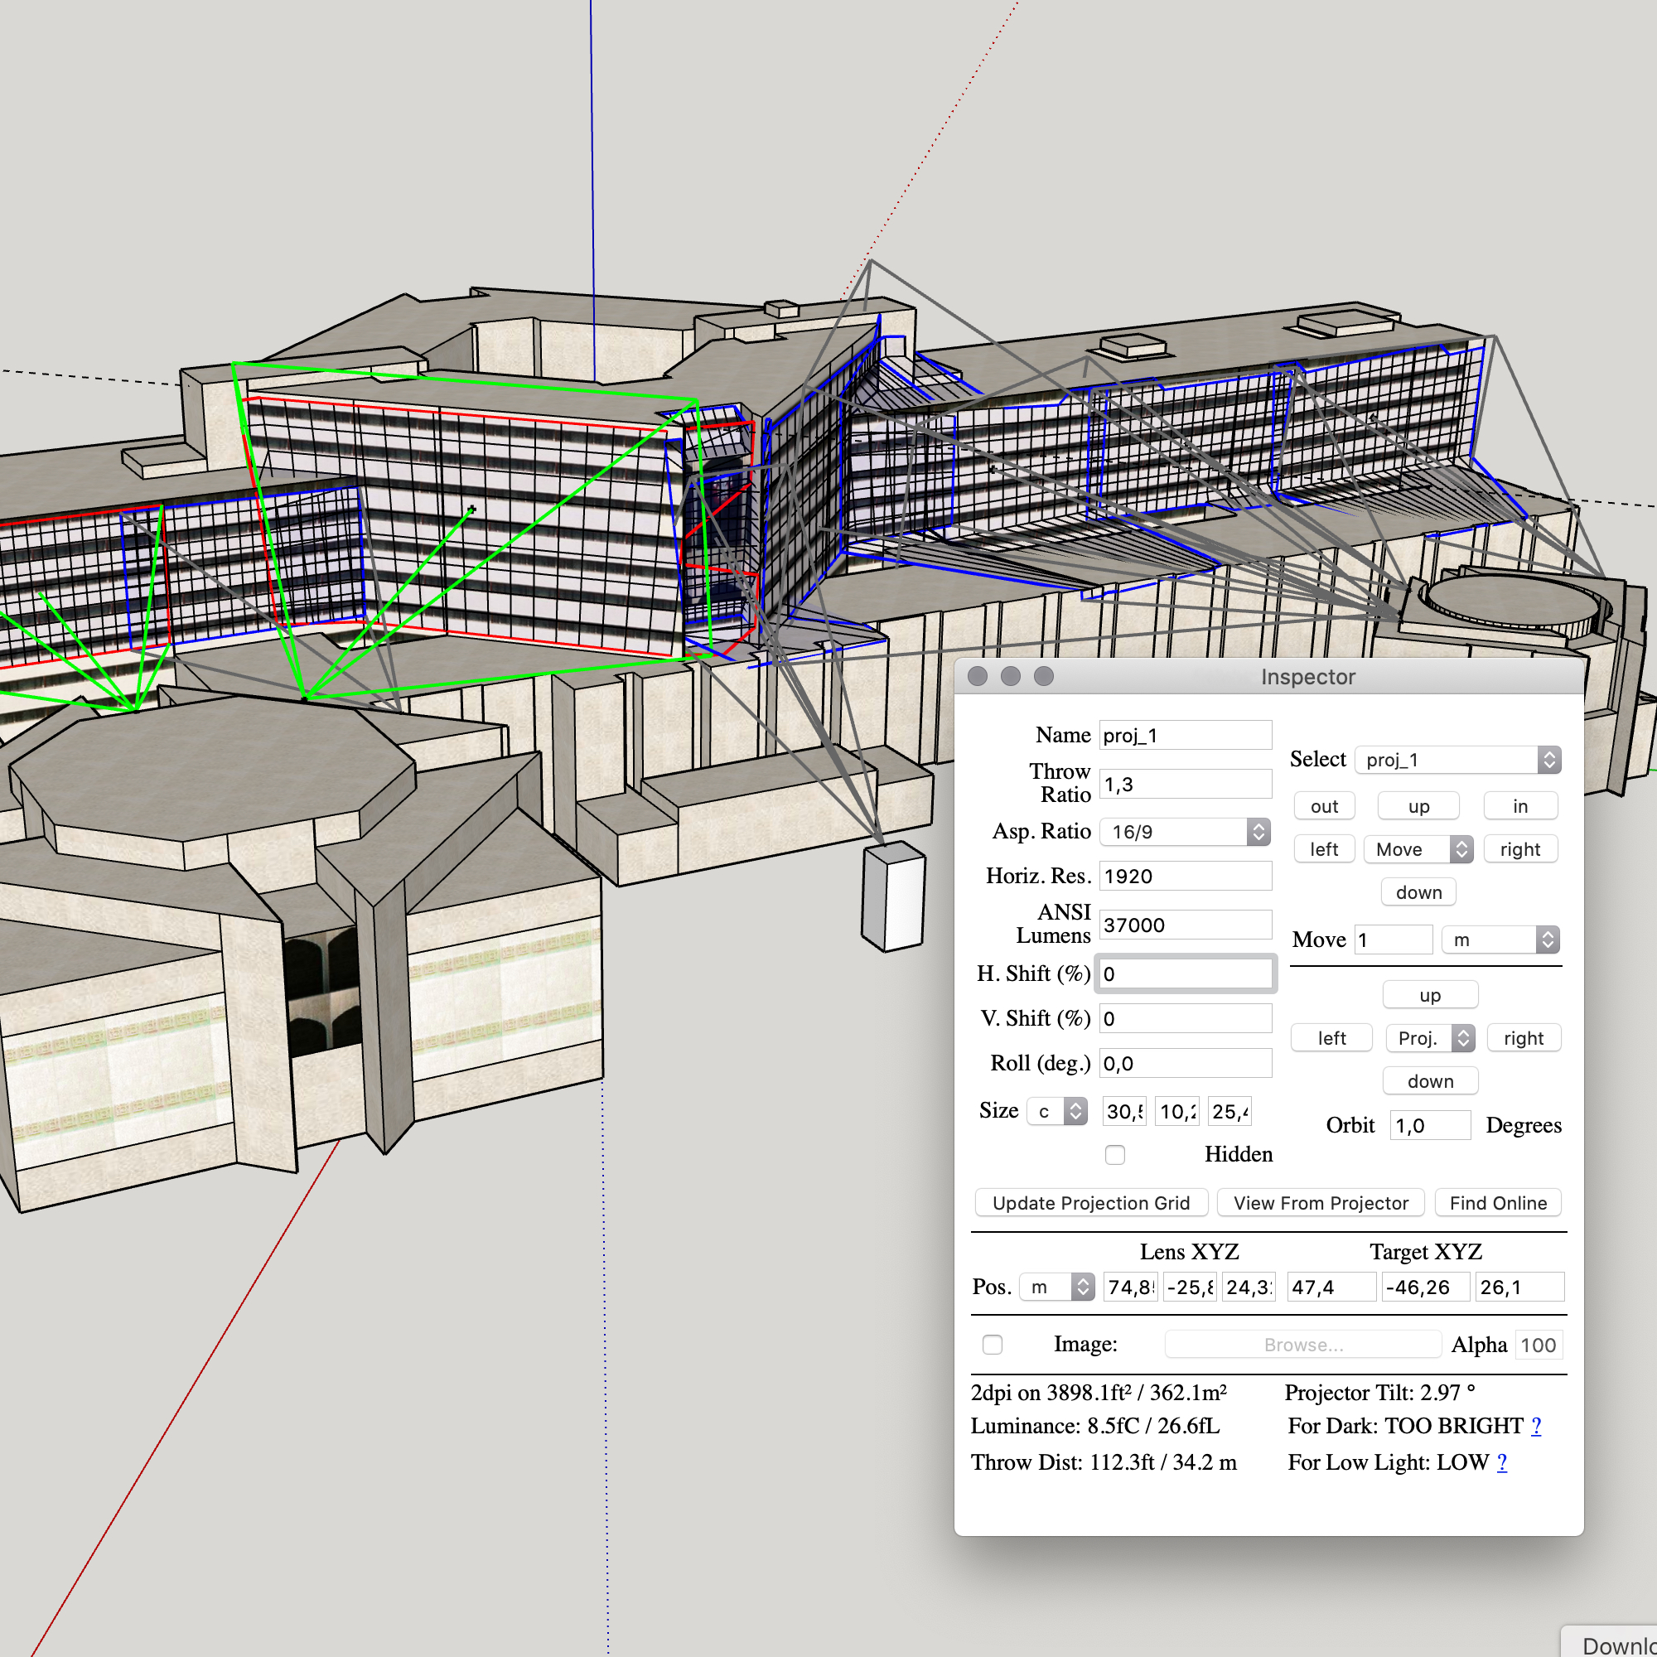This screenshot has height=1657, width=1657.
Task: Open the Pos. units dropdown
Action: tap(1056, 1287)
